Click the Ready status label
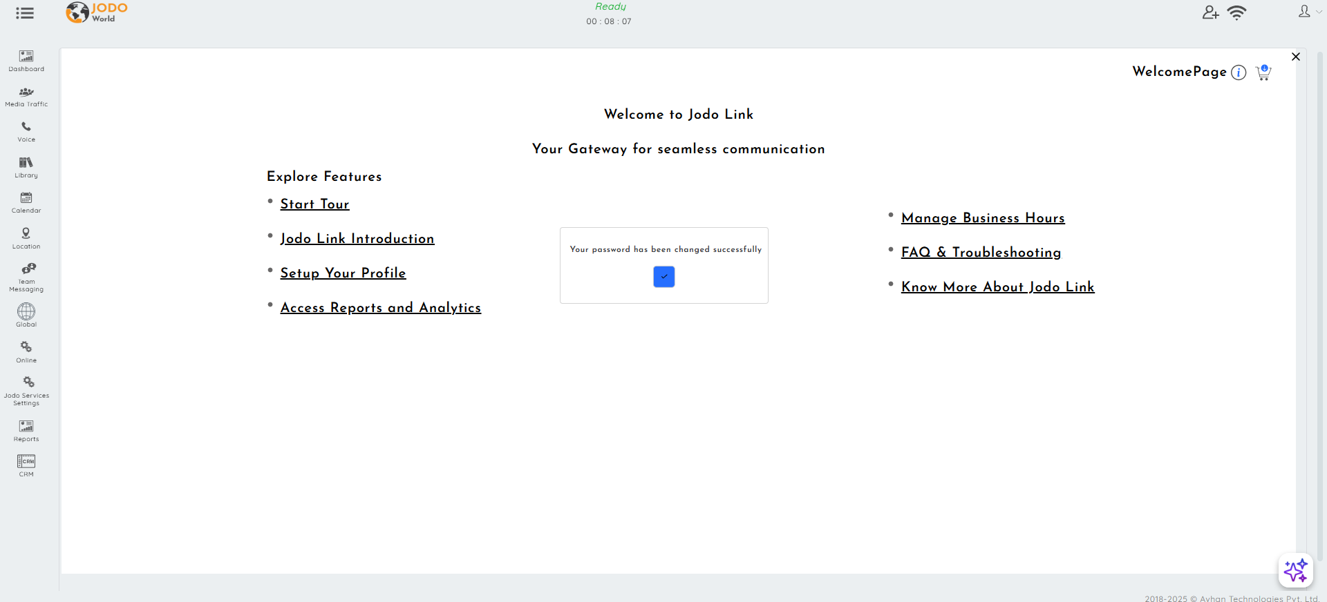The image size is (1327, 602). [610, 7]
